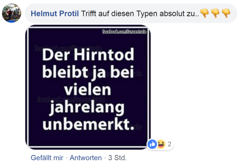The image size is (241, 162).
Task: Click the middle thumbs-down emoji
Action: [215, 13]
